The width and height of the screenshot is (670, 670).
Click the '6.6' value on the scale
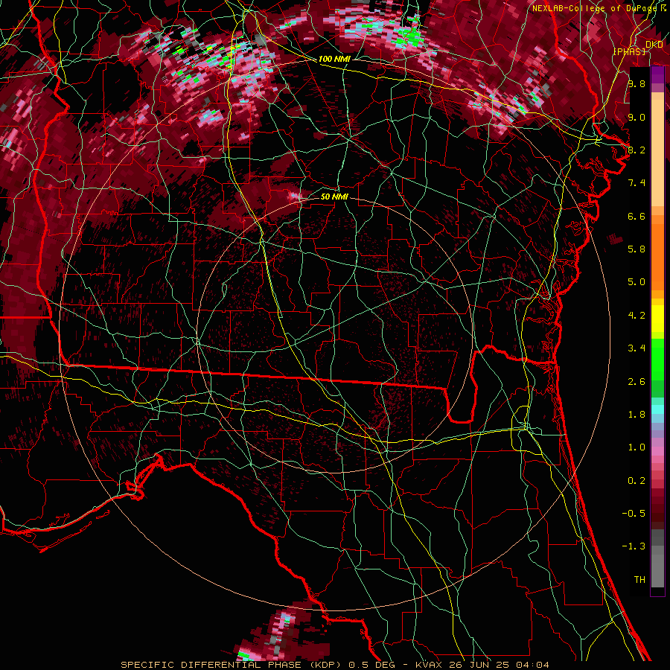point(636,216)
